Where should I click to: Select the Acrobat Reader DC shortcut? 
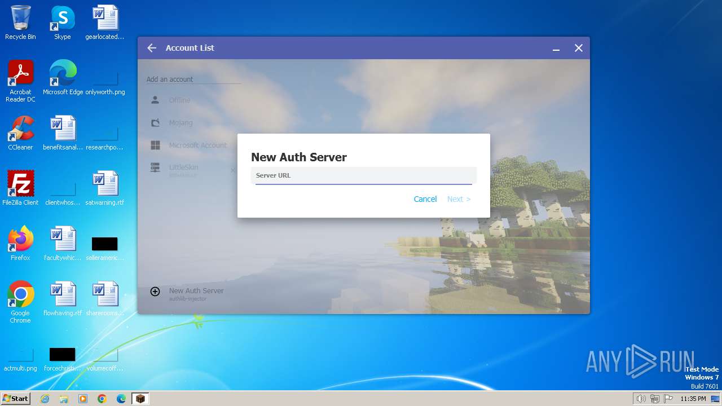[x=20, y=81]
